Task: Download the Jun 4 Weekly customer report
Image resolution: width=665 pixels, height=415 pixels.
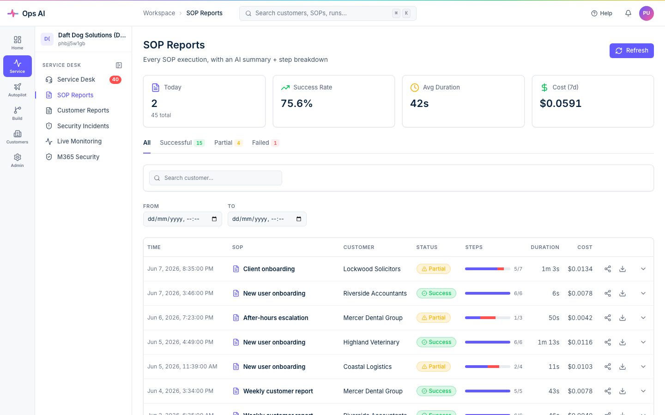Action: click(623, 391)
